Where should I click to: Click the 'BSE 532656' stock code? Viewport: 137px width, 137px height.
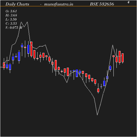click(102, 4)
